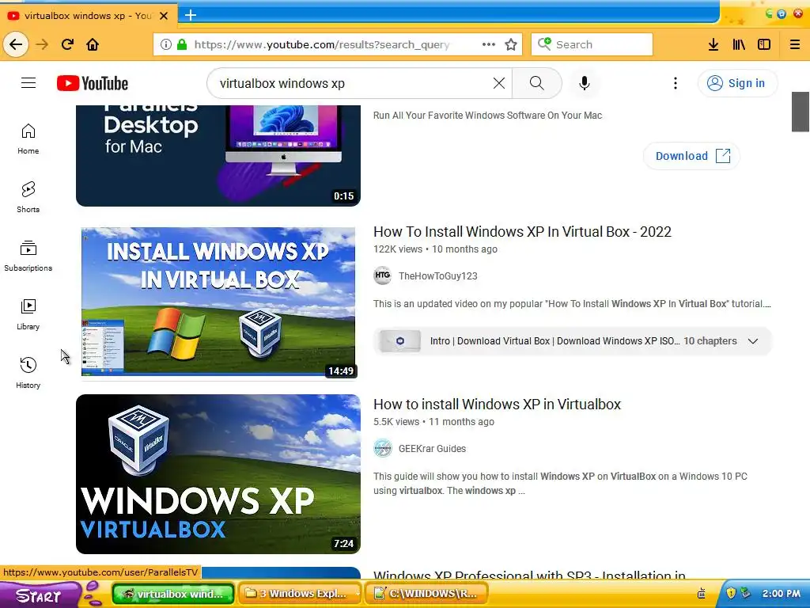Screen dimensions: 810x608
Task: Click the green padlock security icon
Action: [182, 44]
